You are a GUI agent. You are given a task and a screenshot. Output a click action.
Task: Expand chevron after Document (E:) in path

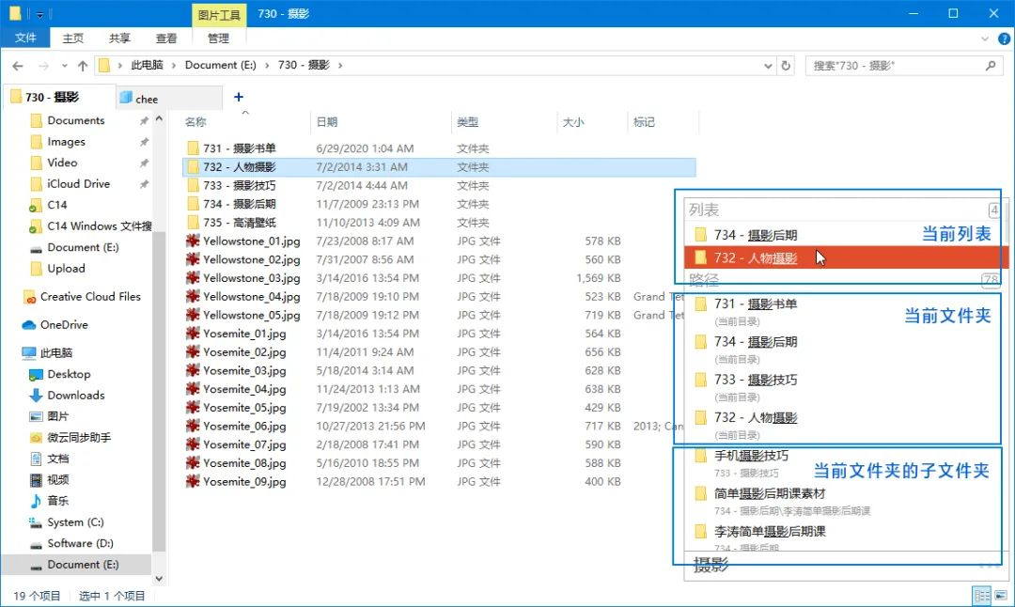pyautogui.click(x=267, y=66)
